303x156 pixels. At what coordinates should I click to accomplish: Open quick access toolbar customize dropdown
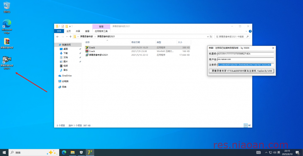coord(70,26)
